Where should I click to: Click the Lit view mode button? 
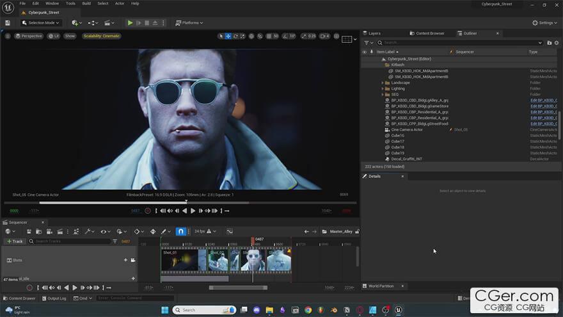click(54, 36)
